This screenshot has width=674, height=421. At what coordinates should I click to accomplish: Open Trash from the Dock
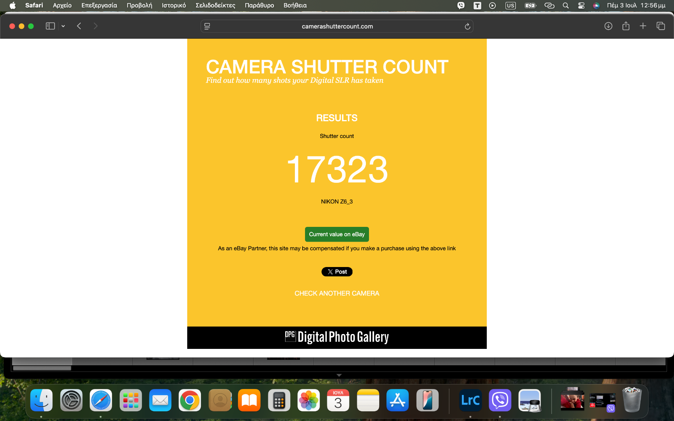[632, 400]
